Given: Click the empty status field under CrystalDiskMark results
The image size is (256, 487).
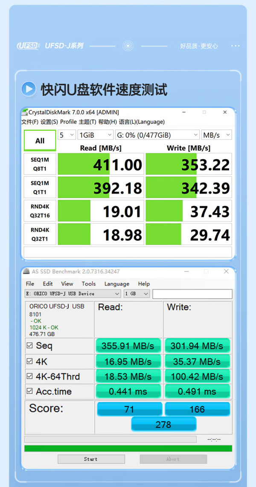Looking at the screenshot, I should pos(128,252).
